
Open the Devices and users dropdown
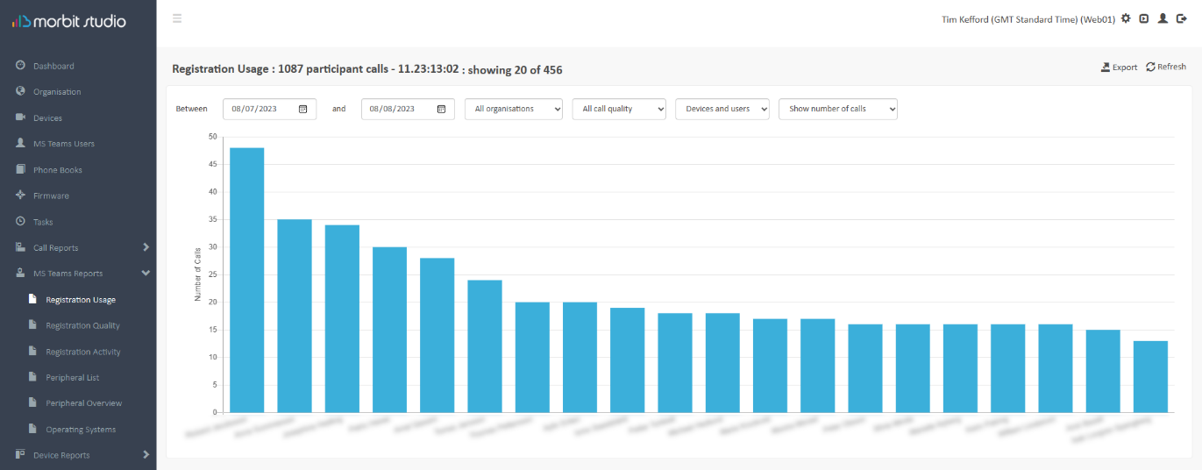click(x=722, y=109)
